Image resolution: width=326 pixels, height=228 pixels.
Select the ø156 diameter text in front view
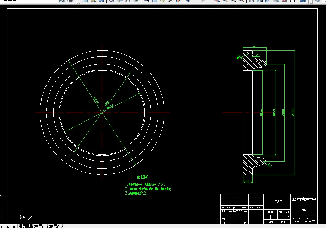coord(110,107)
